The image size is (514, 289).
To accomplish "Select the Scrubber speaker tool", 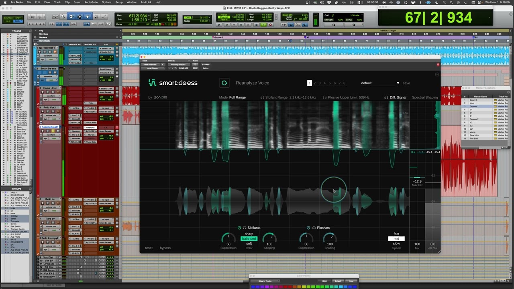I will 96,17.
